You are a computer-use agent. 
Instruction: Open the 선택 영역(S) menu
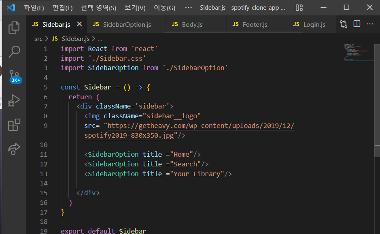[98, 8]
